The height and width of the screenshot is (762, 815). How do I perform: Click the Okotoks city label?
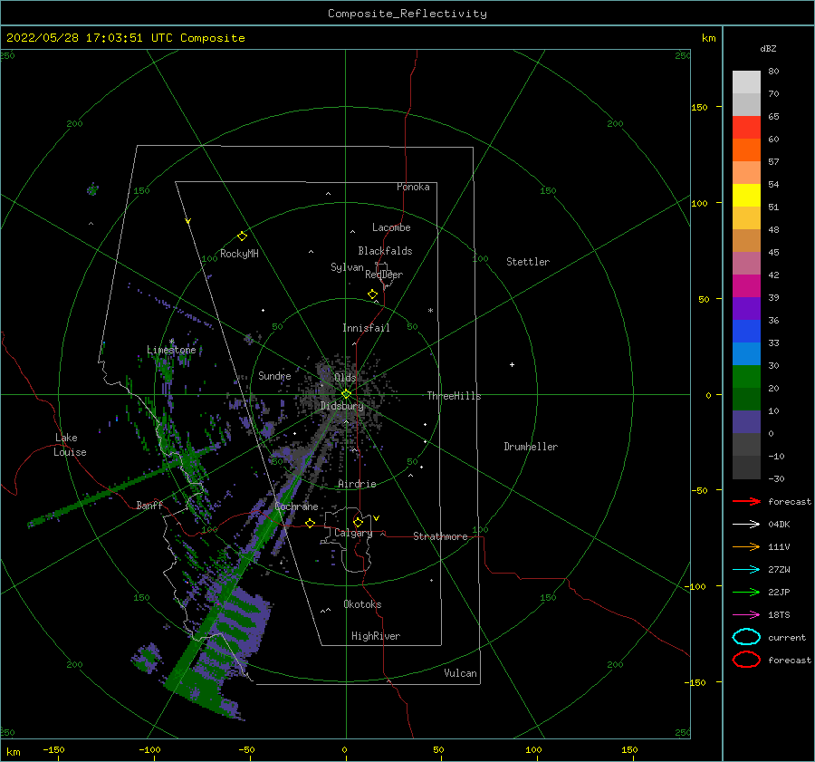click(362, 604)
